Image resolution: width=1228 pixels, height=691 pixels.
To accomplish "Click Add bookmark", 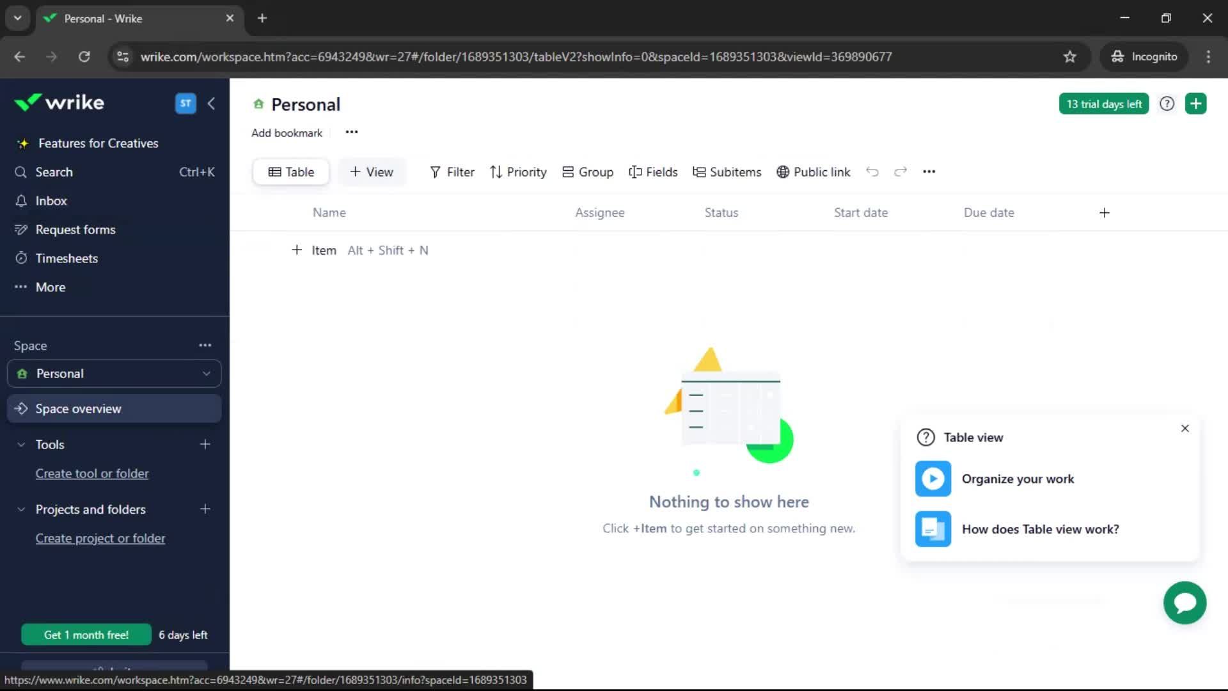I will pyautogui.click(x=287, y=133).
